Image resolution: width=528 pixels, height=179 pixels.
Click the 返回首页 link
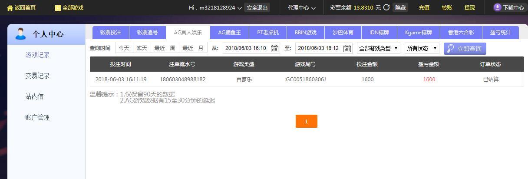point(25,8)
